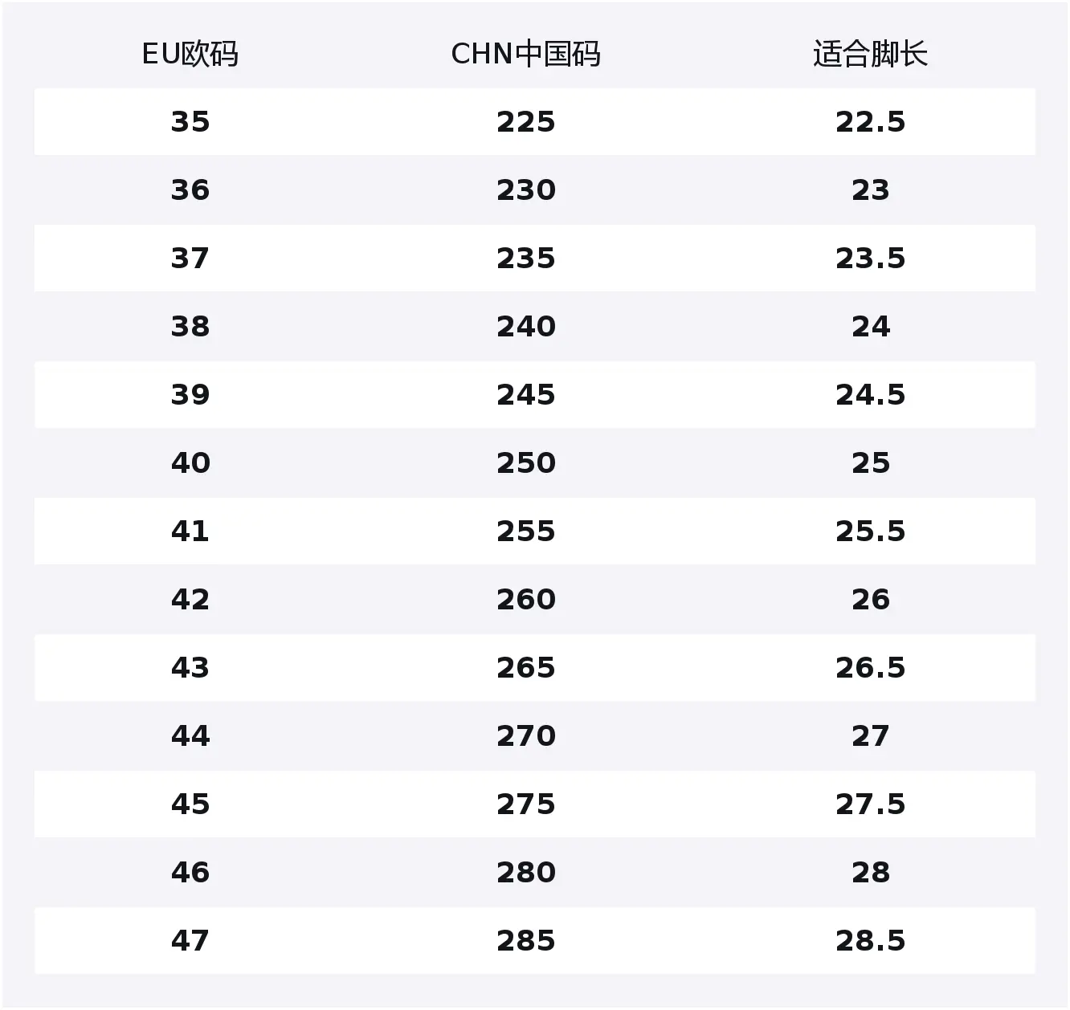The width and height of the screenshot is (1070, 1010).
Task: Select EU size 44 cell
Action: pos(190,736)
